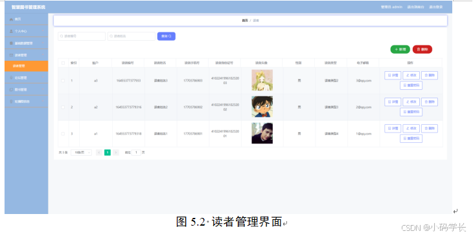Click the phone number cell 17703786903
The height and width of the screenshot is (236, 473).
(193, 81)
